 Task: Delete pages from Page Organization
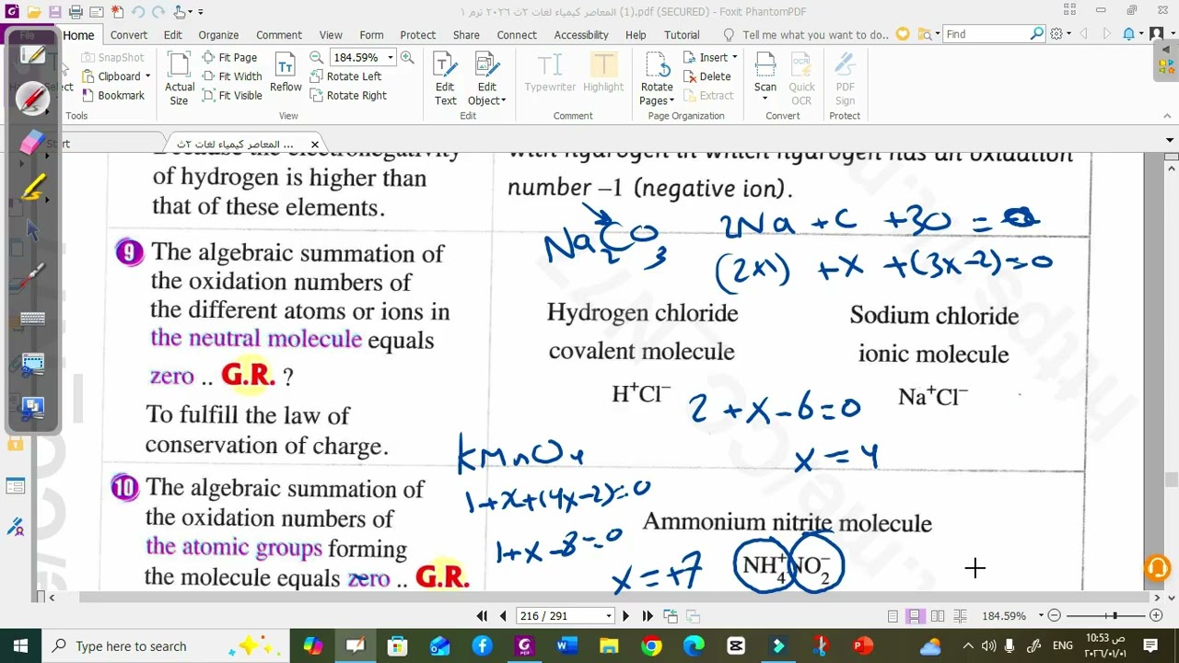click(x=707, y=76)
